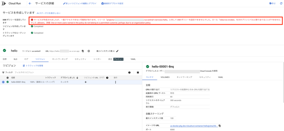Click the ポート value 8080
The width and height of the screenshot is (284, 131).
click(x=172, y=130)
